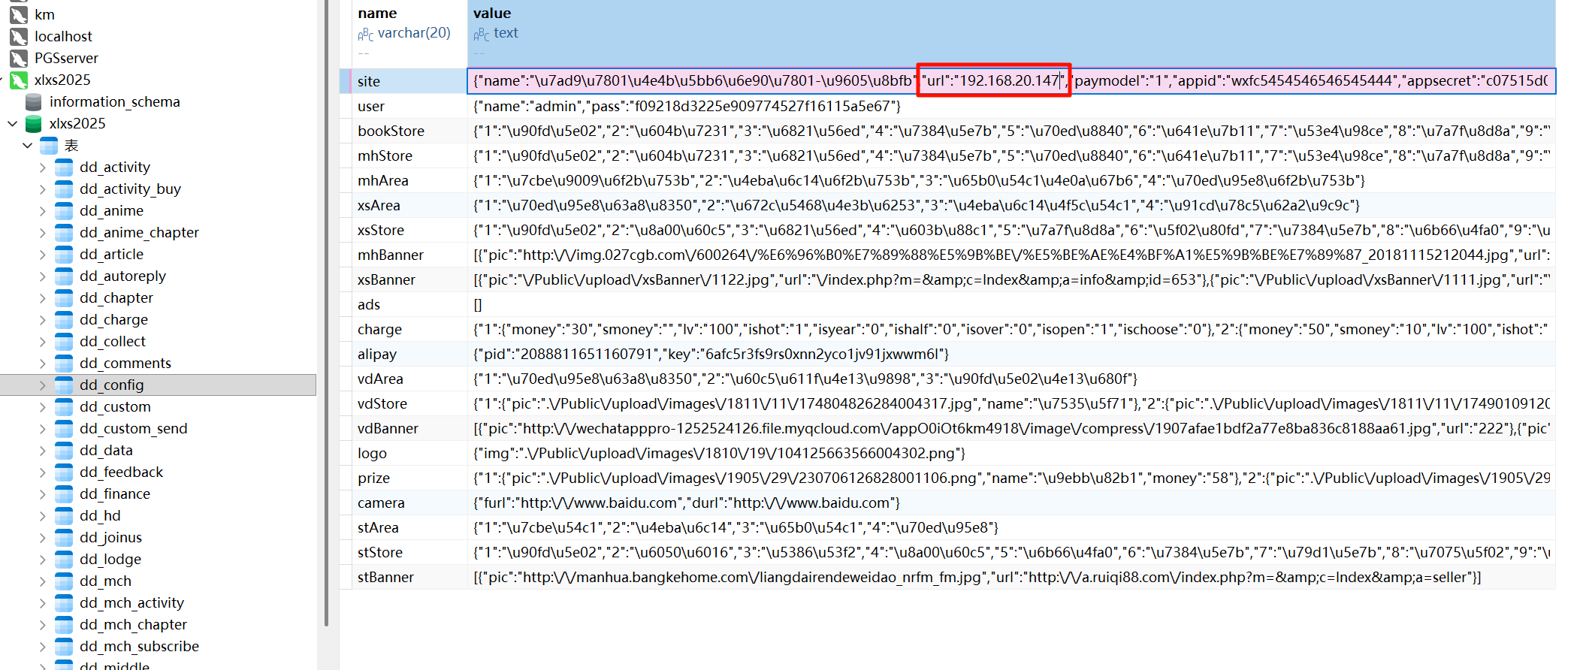Click the green xlxs2025 connection icon
The height and width of the screenshot is (670, 1592).
(x=19, y=80)
